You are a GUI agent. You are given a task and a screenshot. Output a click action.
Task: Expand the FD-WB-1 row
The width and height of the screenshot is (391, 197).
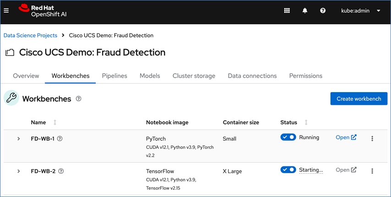19,139
